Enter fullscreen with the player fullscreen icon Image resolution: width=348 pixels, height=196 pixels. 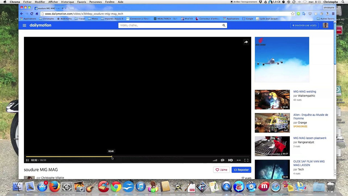(246, 160)
